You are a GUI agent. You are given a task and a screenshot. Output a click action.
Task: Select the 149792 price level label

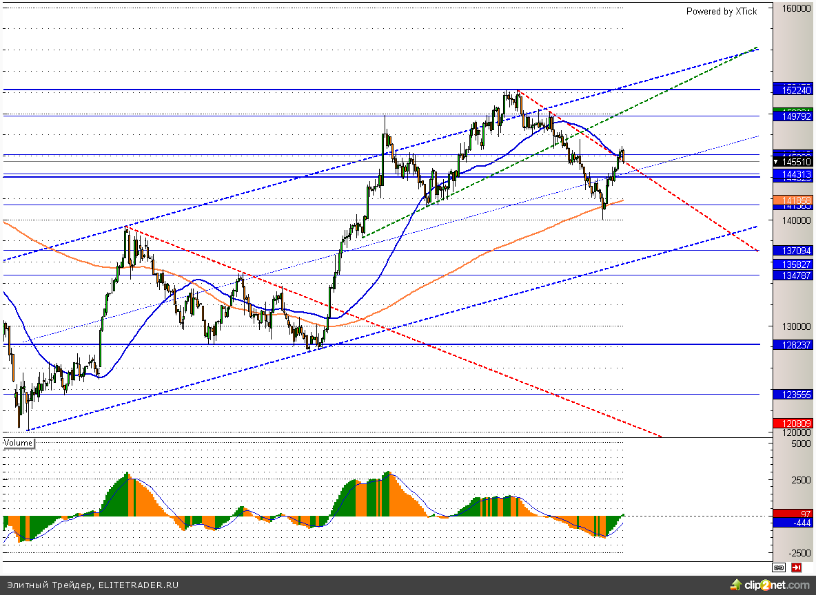point(795,116)
